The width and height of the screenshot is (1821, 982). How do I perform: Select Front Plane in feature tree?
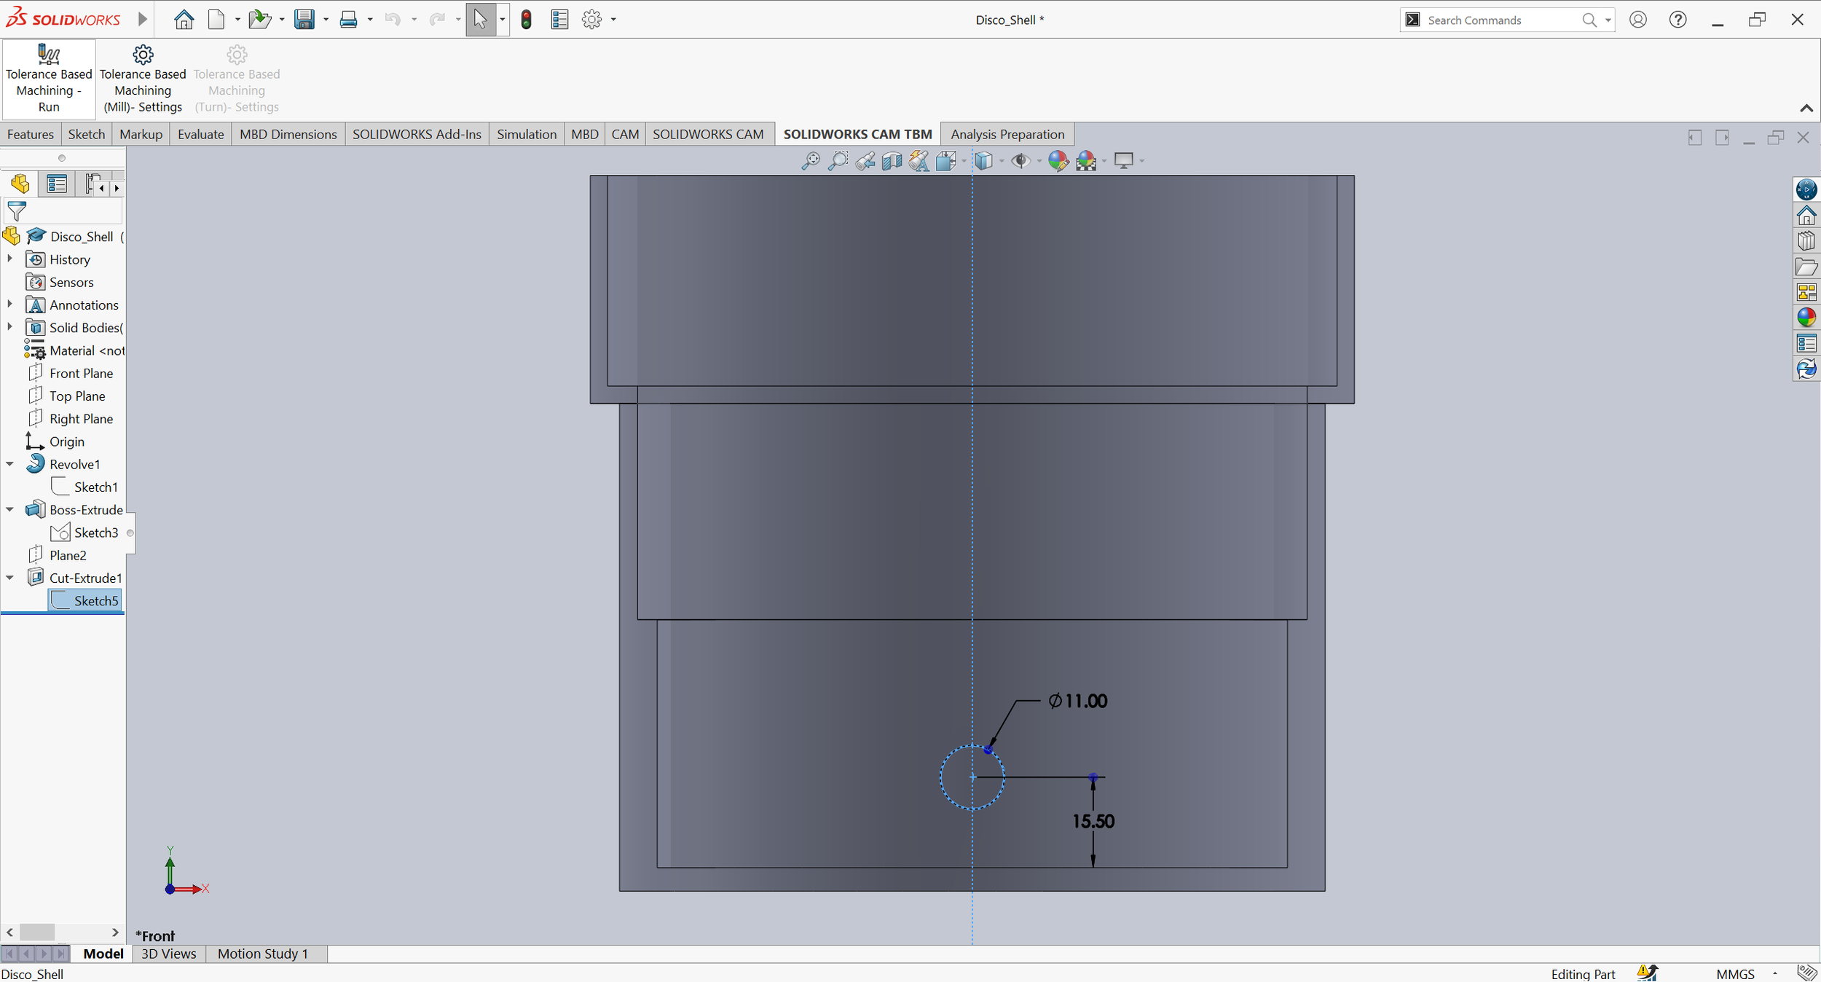coord(71,373)
